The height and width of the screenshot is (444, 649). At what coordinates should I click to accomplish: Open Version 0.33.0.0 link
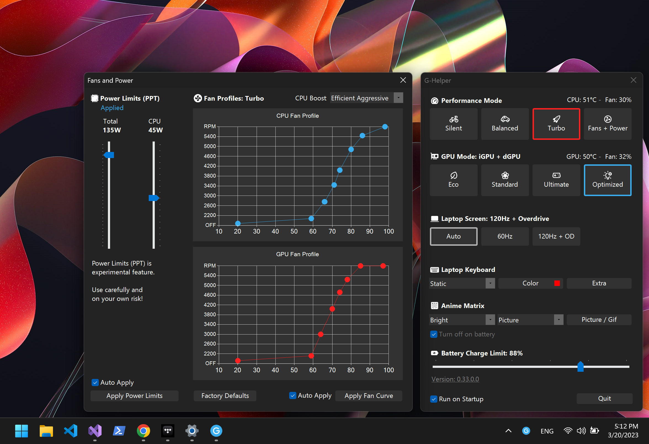pos(455,379)
